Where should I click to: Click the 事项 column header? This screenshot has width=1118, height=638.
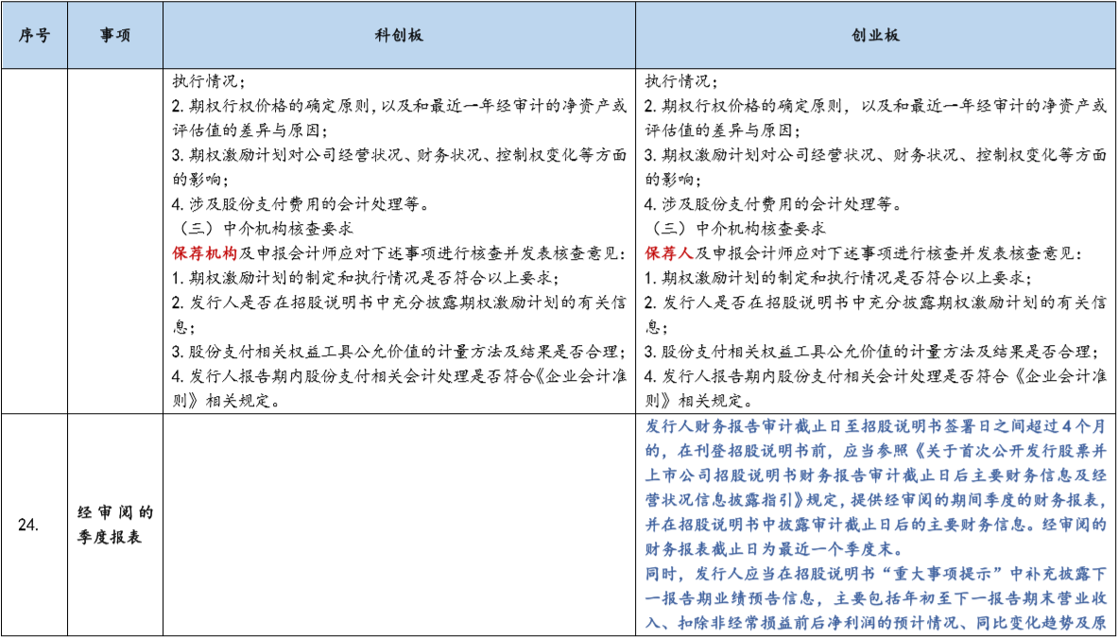115,36
